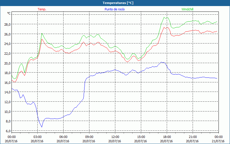This screenshot has height=144, width=230.
Task: Click the 03:00 time axis label
Action: pos(37,137)
